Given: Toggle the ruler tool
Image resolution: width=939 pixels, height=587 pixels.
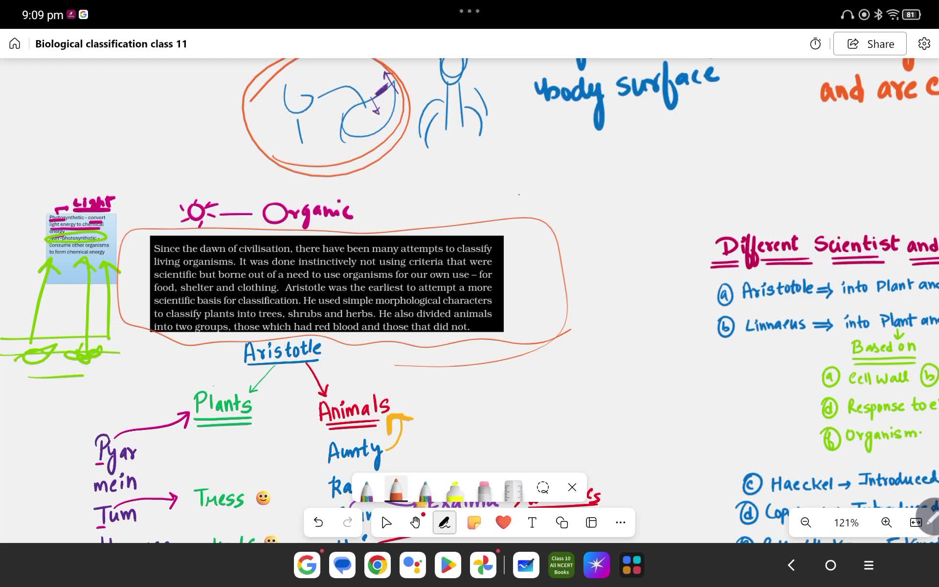Looking at the screenshot, I should [x=514, y=491].
